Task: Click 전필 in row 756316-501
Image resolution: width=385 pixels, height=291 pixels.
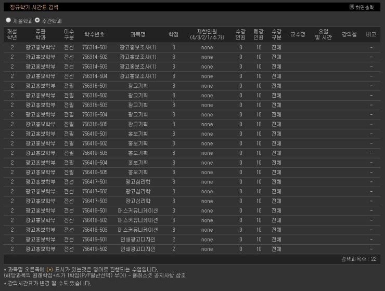Action: point(69,86)
